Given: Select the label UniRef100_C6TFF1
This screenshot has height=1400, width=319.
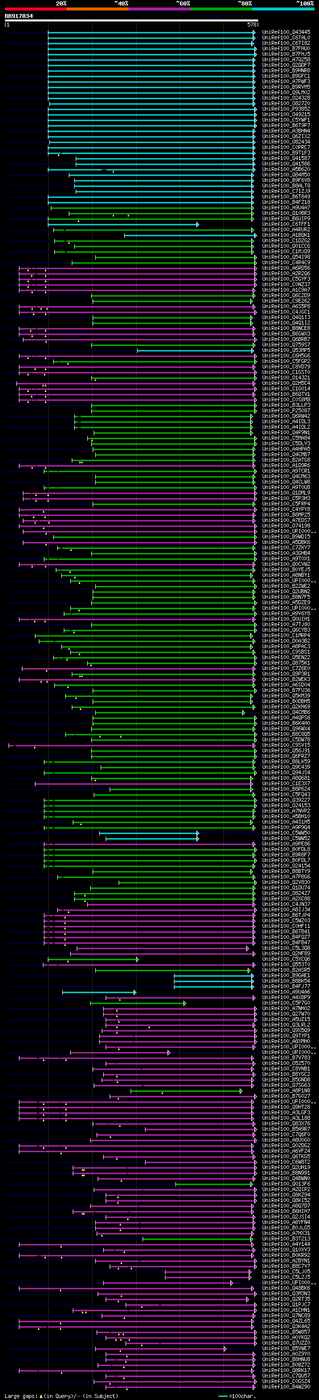Looking at the screenshot, I should pos(287,224).
